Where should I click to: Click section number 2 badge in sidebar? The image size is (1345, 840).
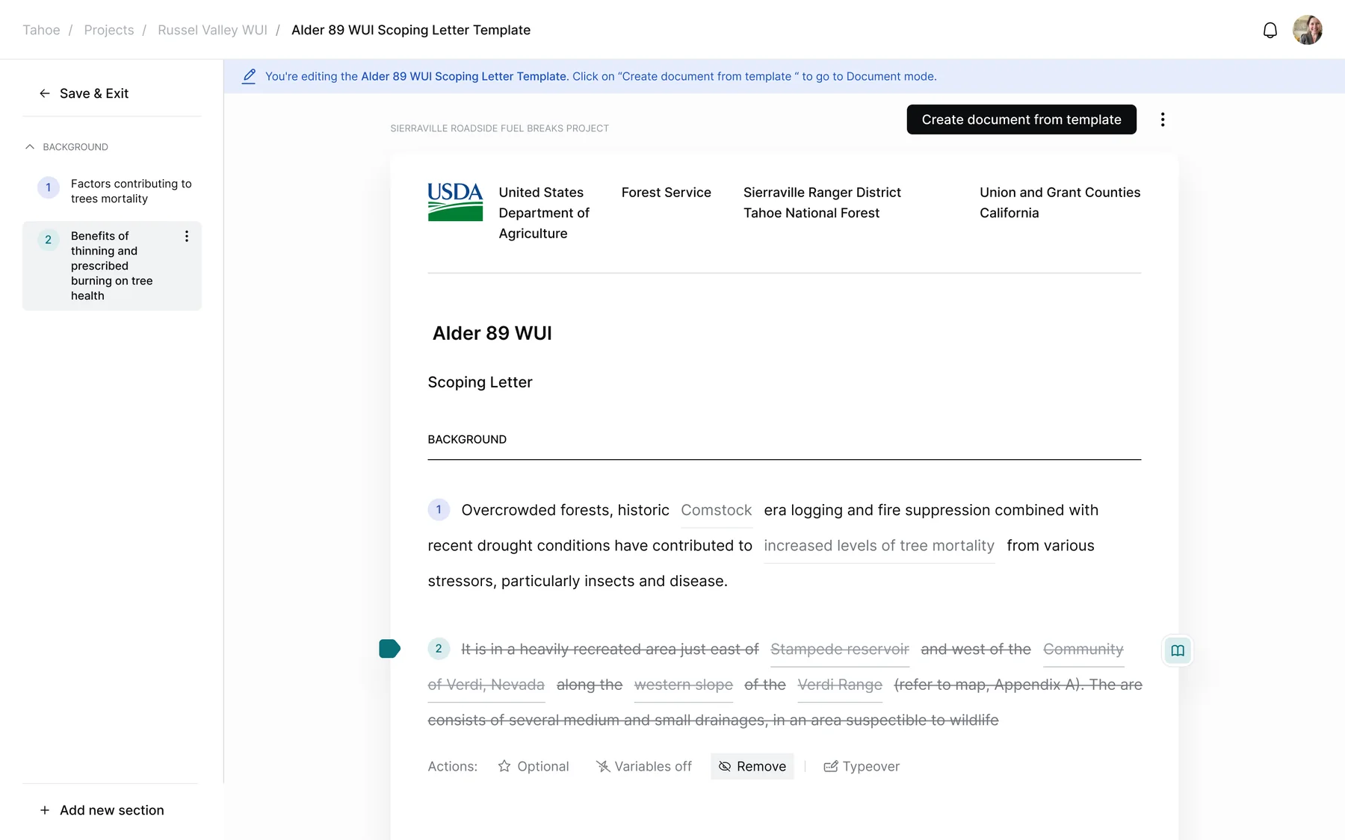pyautogui.click(x=49, y=240)
